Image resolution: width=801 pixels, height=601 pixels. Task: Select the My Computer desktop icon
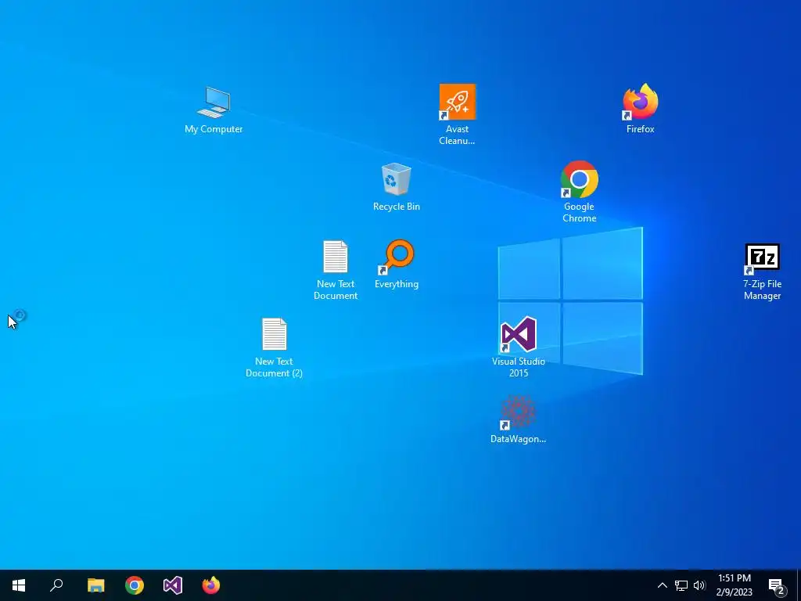pos(214,111)
